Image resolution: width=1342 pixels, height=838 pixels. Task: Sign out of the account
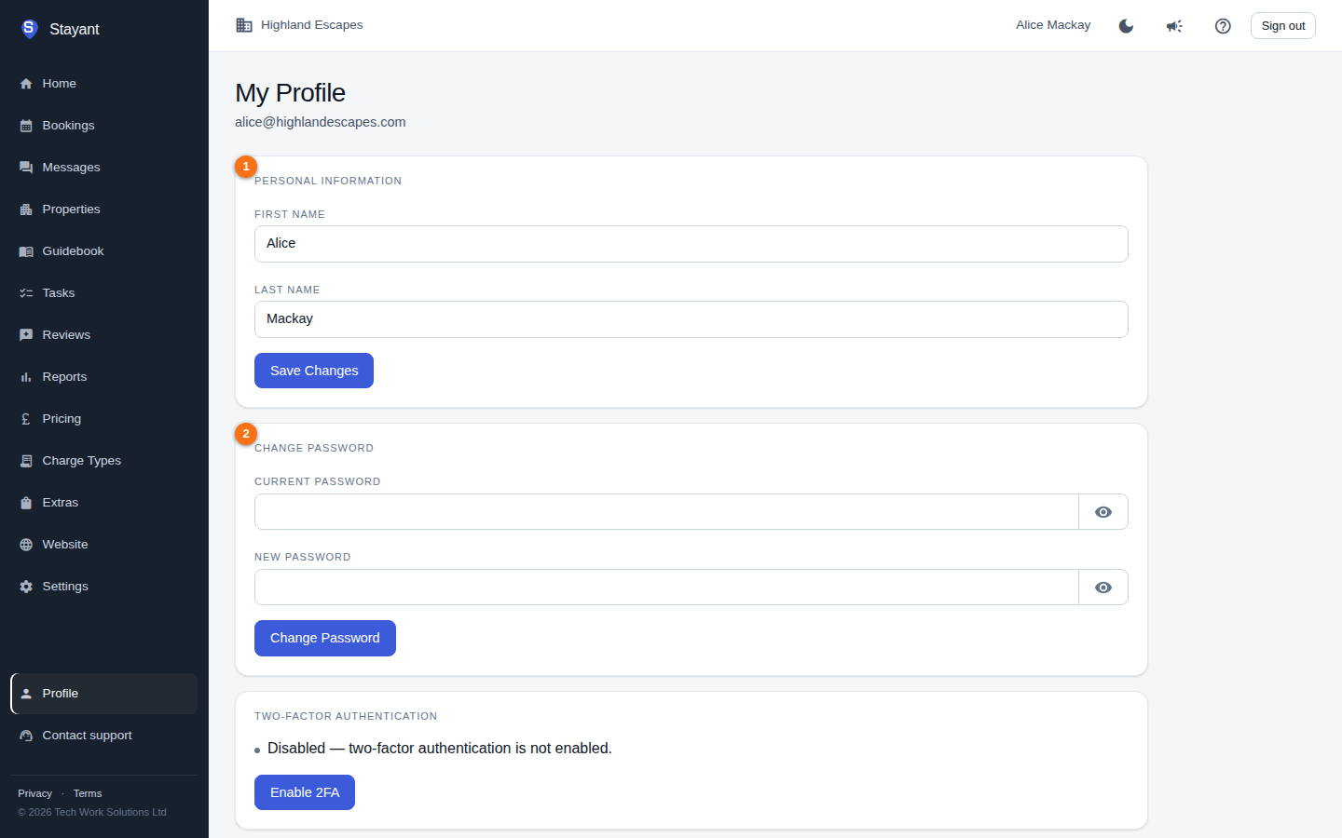(1283, 26)
